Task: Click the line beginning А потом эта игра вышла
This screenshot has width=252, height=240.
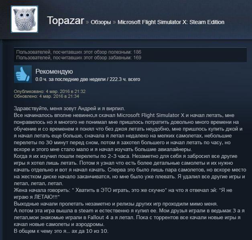Action: pyautogui.click(x=129, y=210)
